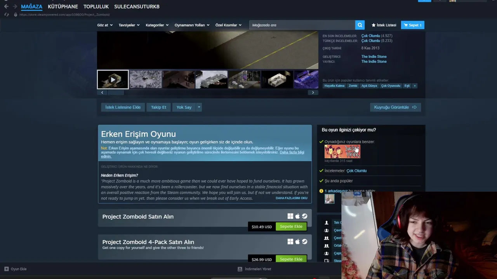
Task: Select the Zombi tag
Action: 353,86
